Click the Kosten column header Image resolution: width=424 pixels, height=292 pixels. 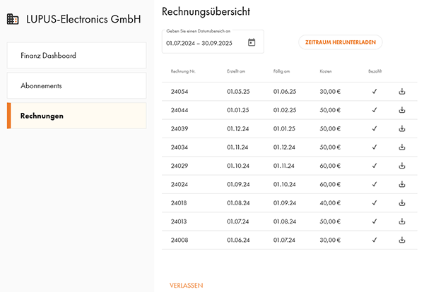326,71
